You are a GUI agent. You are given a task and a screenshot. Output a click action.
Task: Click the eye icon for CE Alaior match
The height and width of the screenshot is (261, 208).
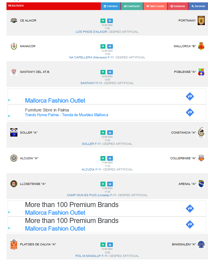(x=103, y=21)
